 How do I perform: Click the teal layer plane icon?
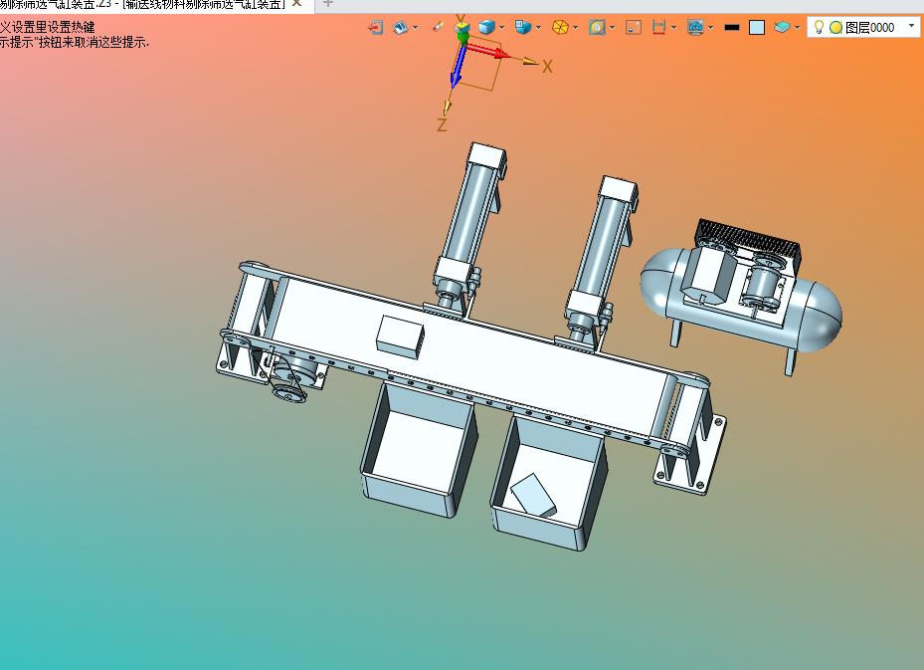[782, 27]
